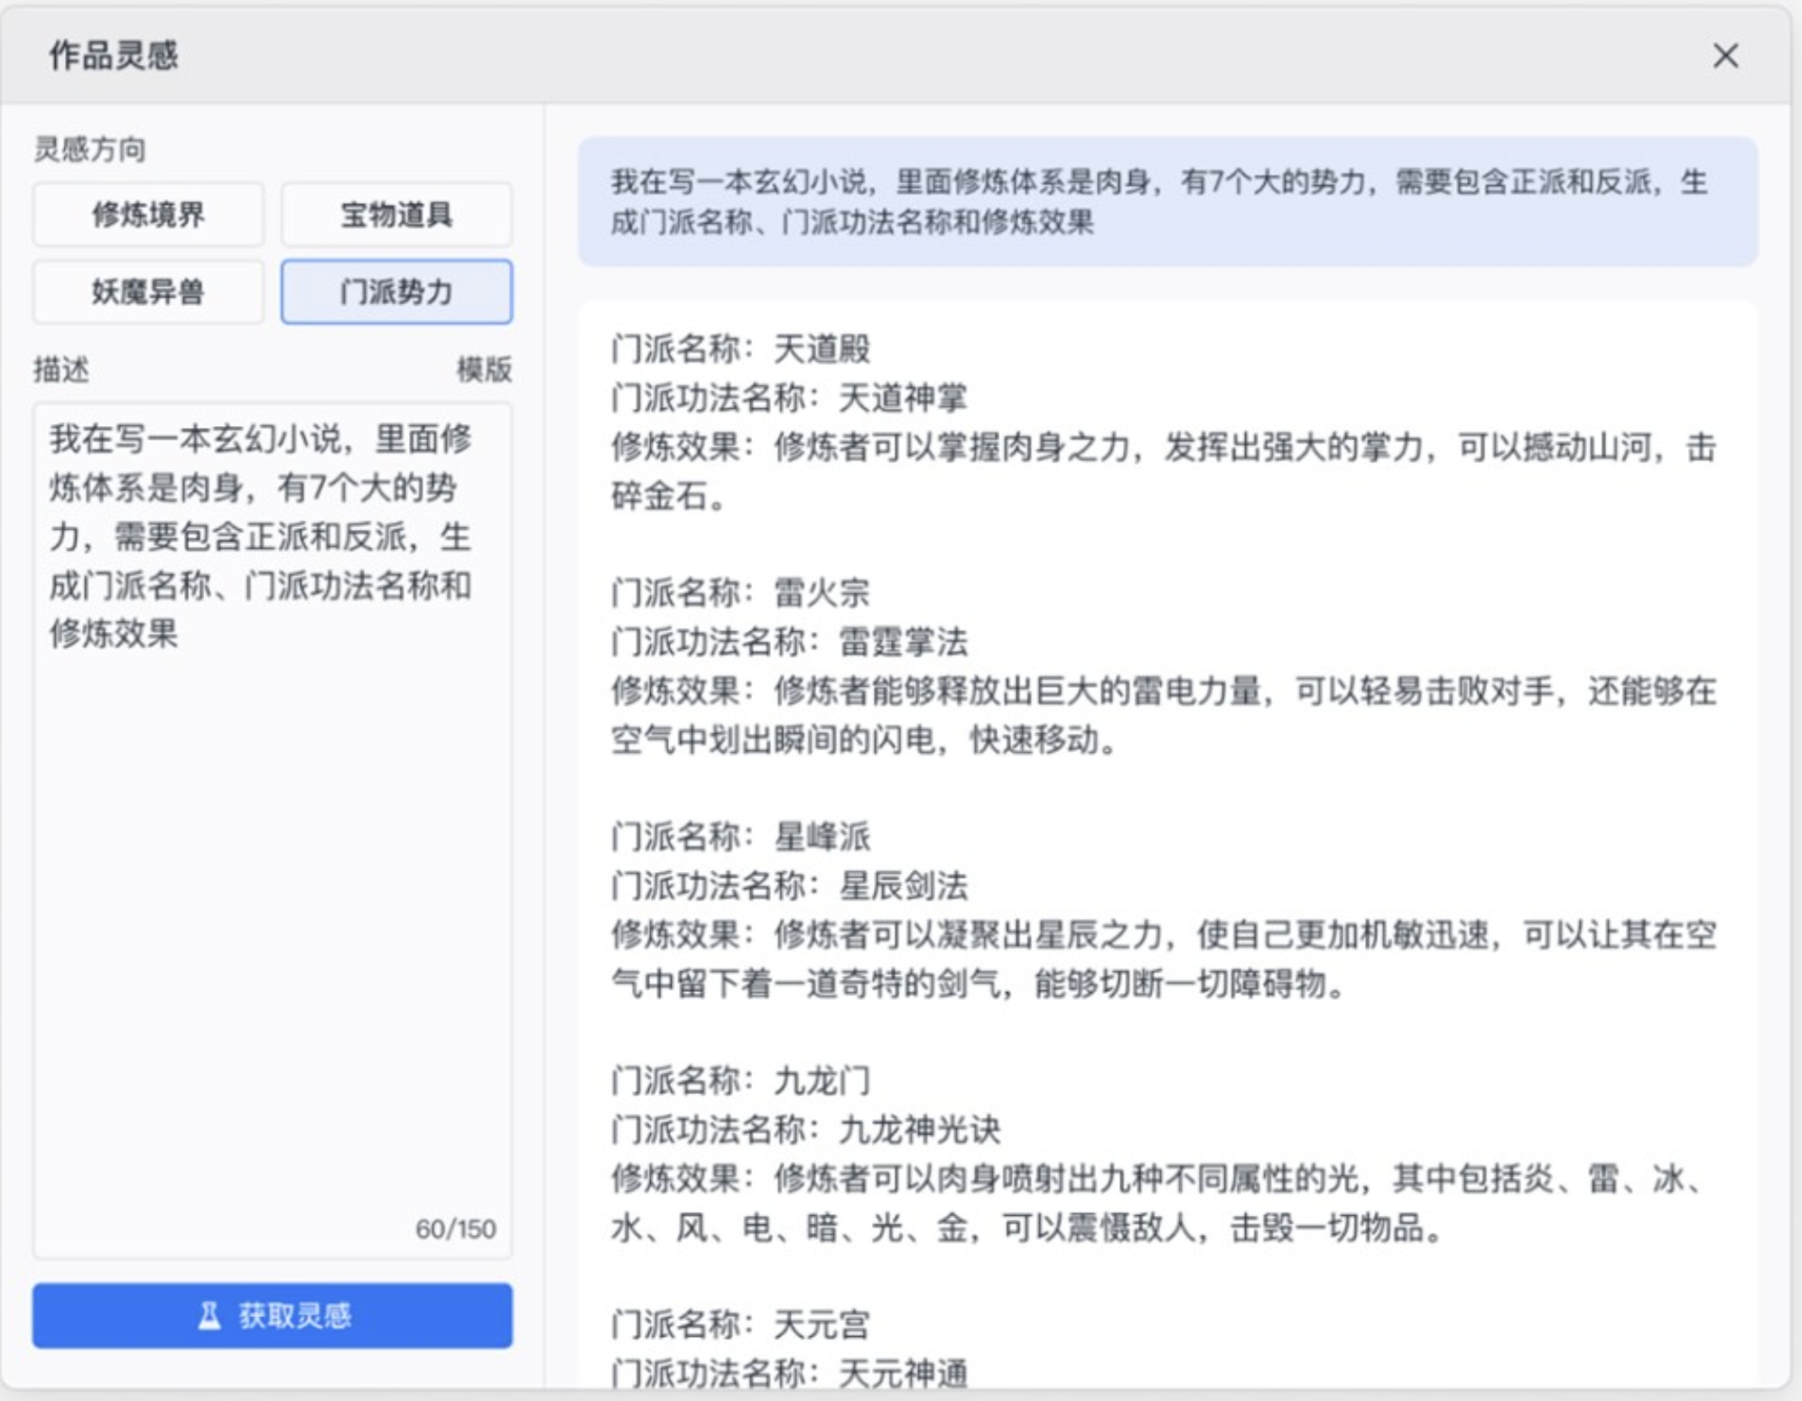
Task: Click the line 门派功法名称：天元神通
Action: coord(789,1374)
